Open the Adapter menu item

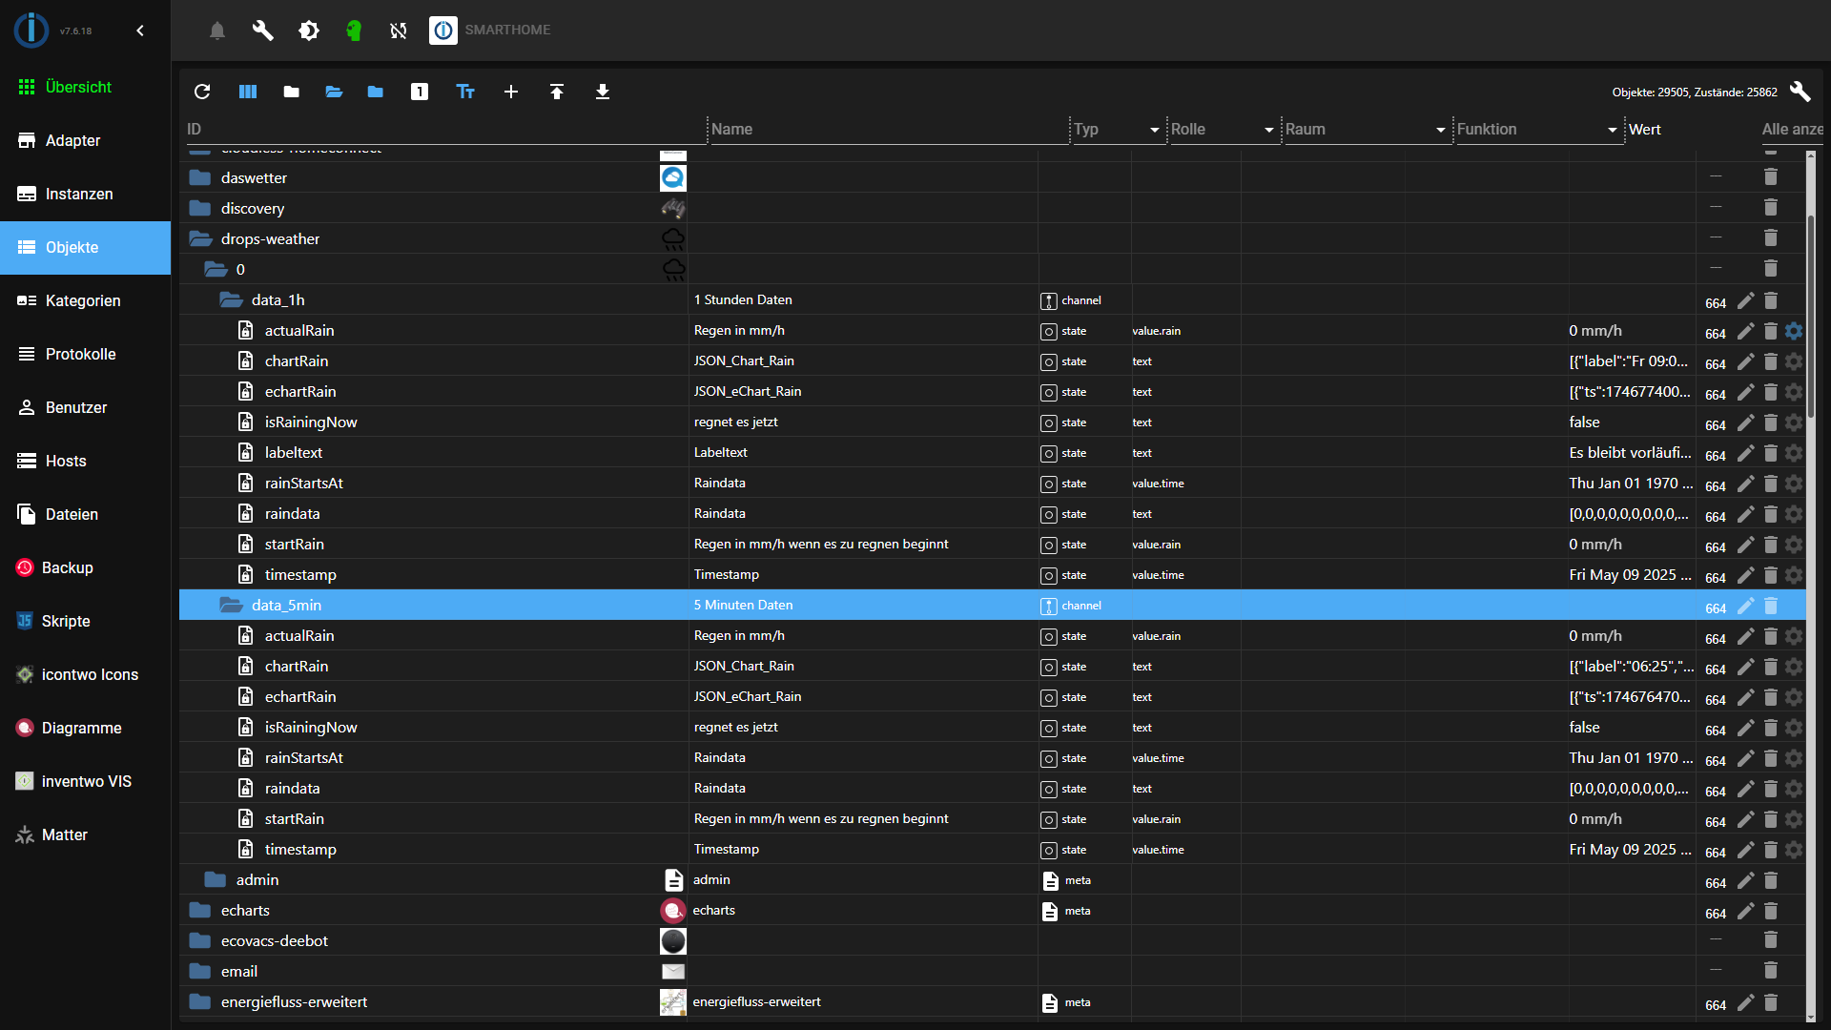(72, 140)
